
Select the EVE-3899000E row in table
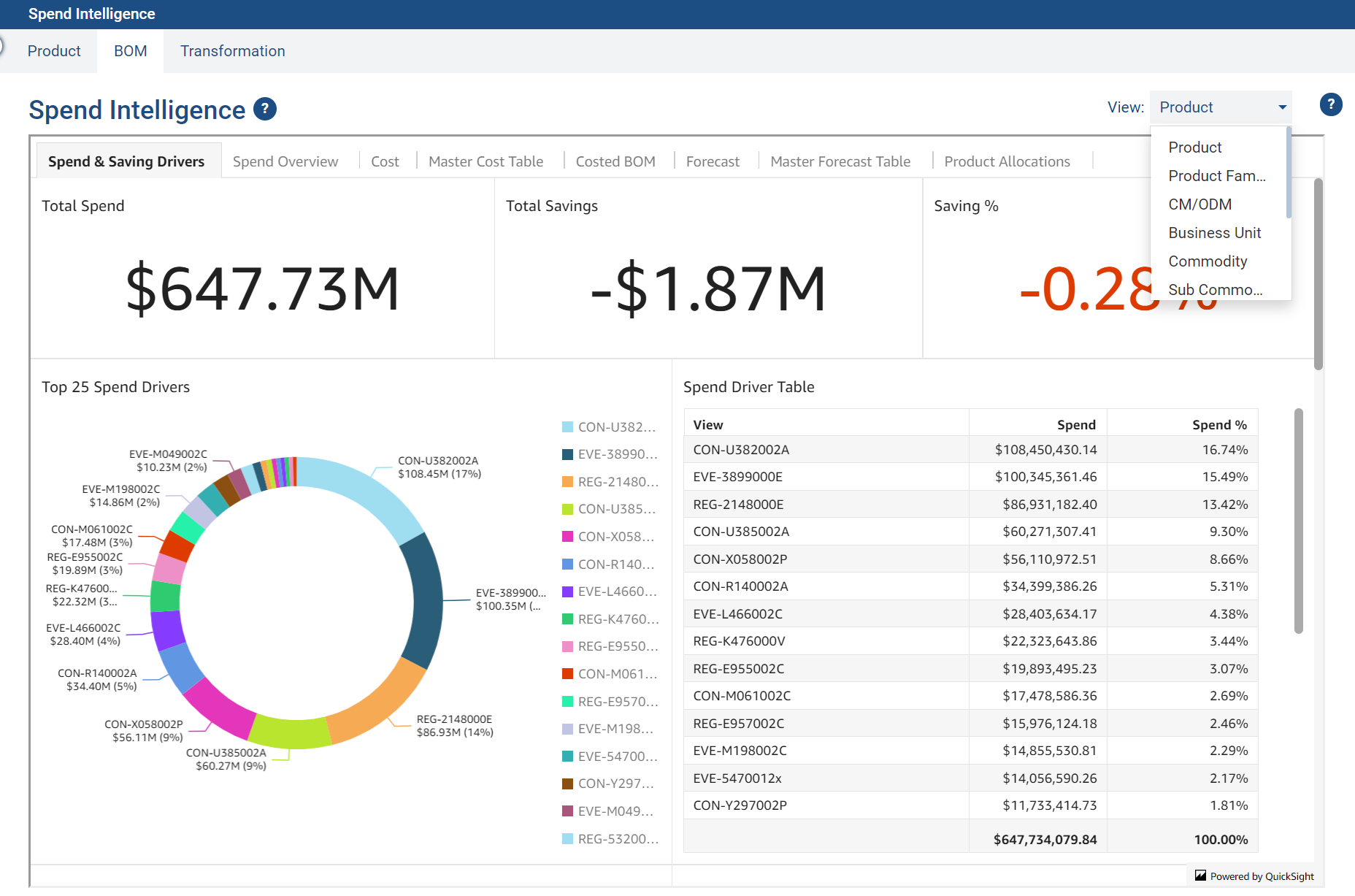point(737,477)
